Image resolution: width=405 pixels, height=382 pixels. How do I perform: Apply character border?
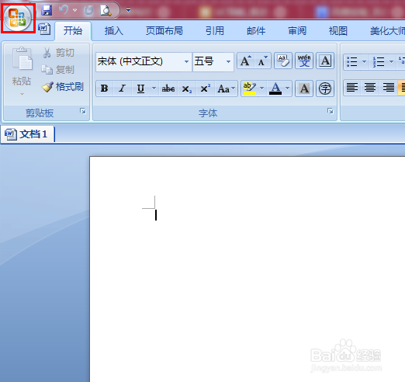pos(325,61)
